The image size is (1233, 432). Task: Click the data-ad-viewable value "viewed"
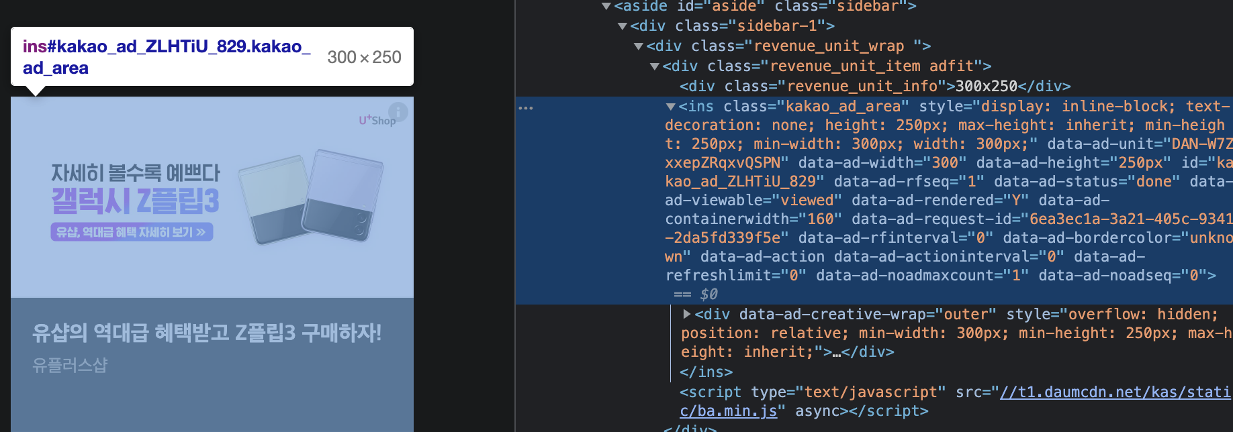807,201
